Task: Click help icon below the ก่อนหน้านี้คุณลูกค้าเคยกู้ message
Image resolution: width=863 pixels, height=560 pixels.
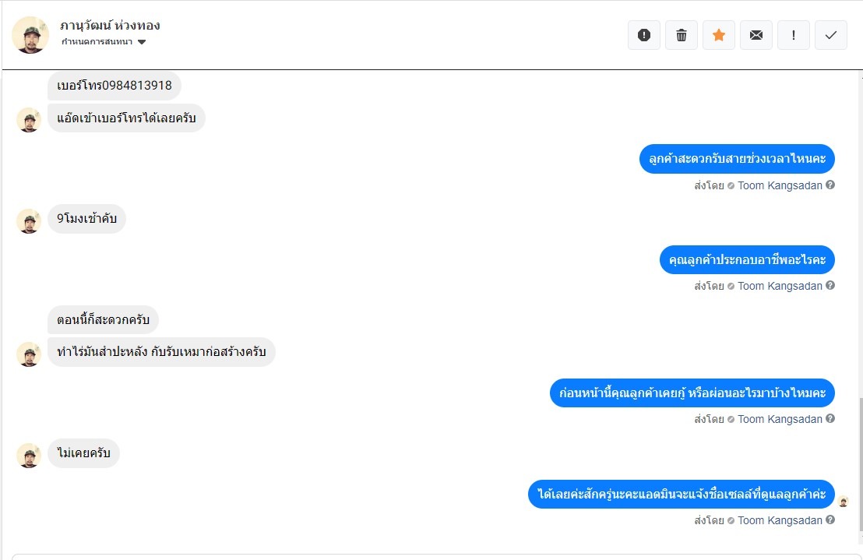Action: pos(830,419)
